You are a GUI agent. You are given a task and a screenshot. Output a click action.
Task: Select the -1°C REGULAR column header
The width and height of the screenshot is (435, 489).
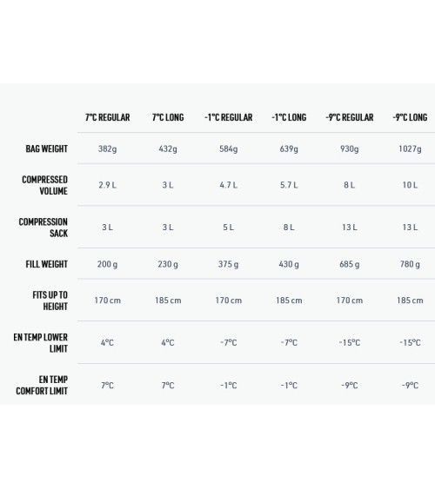(x=229, y=117)
